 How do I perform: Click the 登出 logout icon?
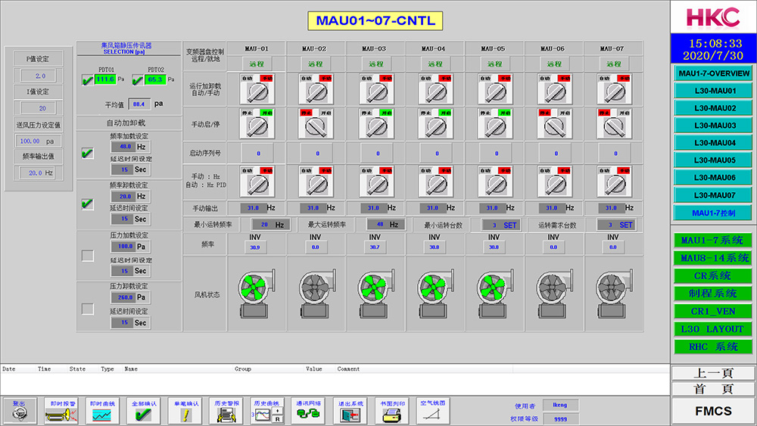tap(18, 411)
